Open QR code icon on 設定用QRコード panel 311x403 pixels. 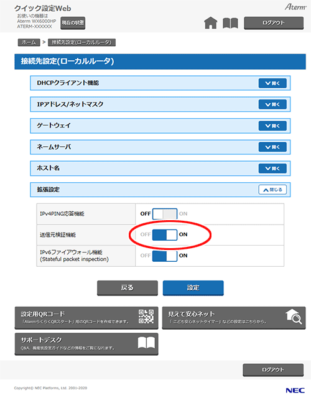pyautogui.click(x=146, y=317)
